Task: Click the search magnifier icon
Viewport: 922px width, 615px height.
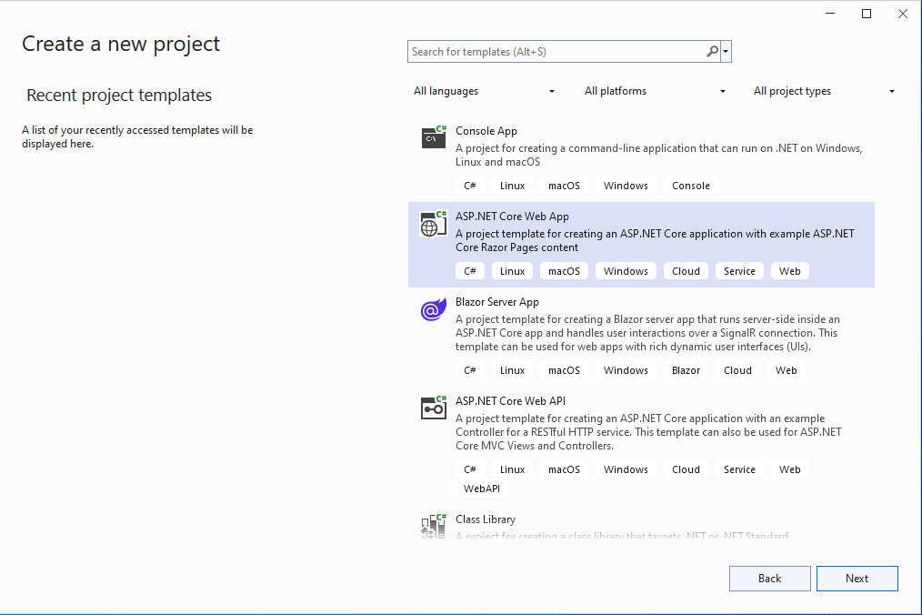Action: point(712,52)
